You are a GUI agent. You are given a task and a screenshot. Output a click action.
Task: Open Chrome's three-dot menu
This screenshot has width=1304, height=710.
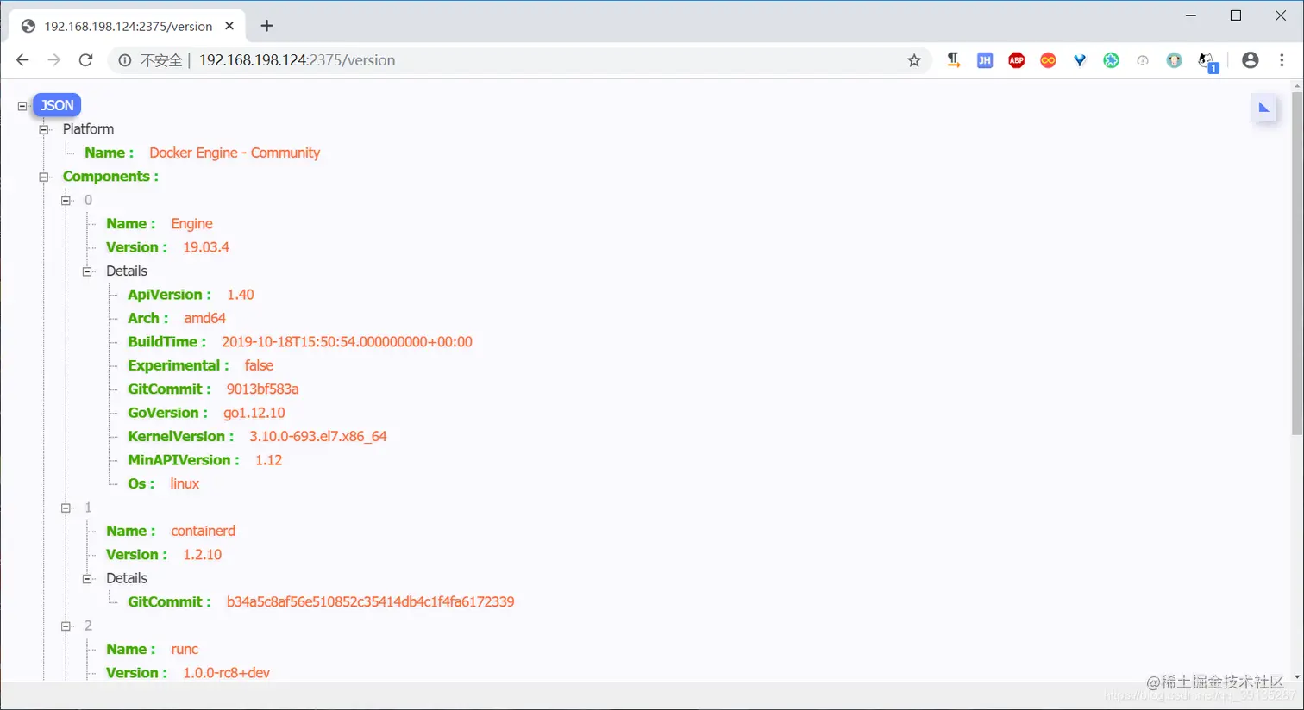coord(1282,60)
